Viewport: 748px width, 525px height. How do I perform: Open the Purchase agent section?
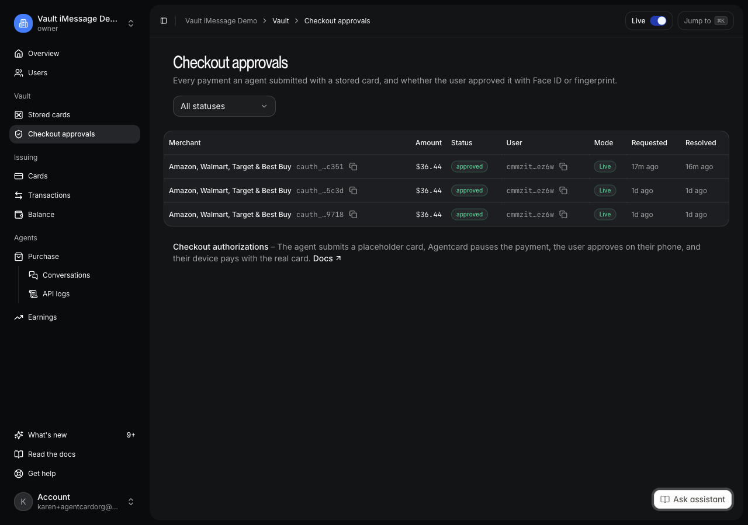click(75, 257)
